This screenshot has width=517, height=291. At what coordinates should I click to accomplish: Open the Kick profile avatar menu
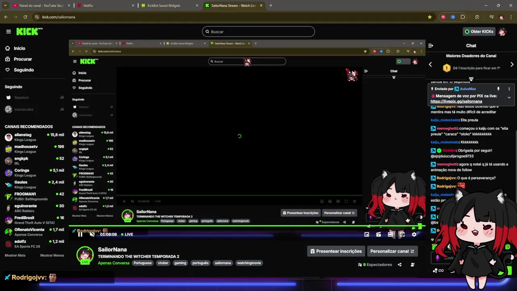[502, 32]
